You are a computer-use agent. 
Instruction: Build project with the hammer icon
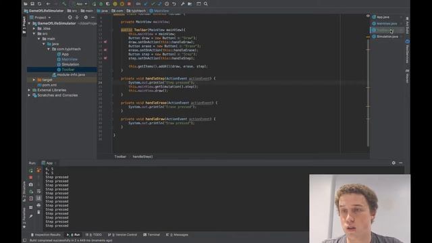coord(64,4)
